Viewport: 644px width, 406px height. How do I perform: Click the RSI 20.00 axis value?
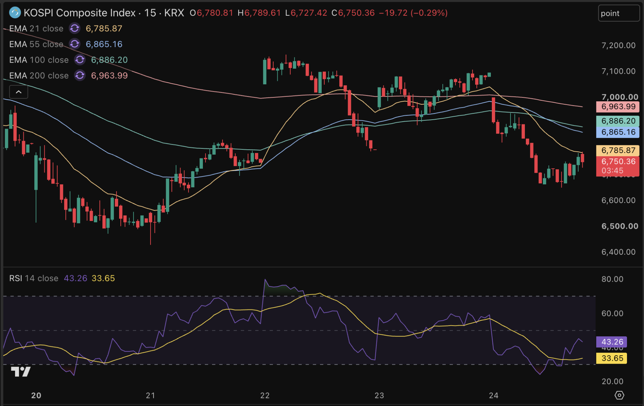[x=612, y=381]
